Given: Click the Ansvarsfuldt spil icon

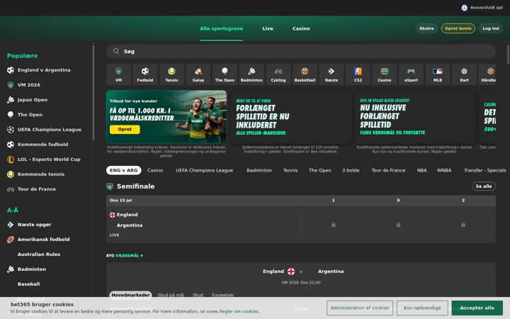Looking at the screenshot, I should coord(465,8).
